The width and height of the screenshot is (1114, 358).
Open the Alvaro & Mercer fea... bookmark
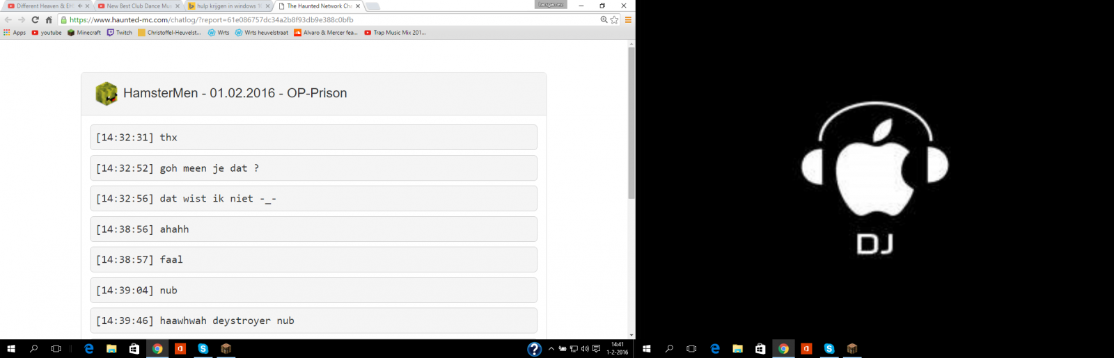click(326, 33)
